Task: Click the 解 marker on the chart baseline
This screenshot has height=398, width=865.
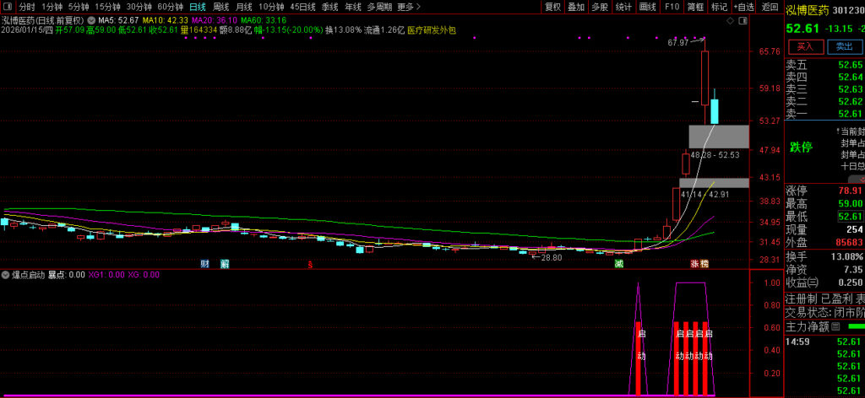Action: click(x=225, y=264)
